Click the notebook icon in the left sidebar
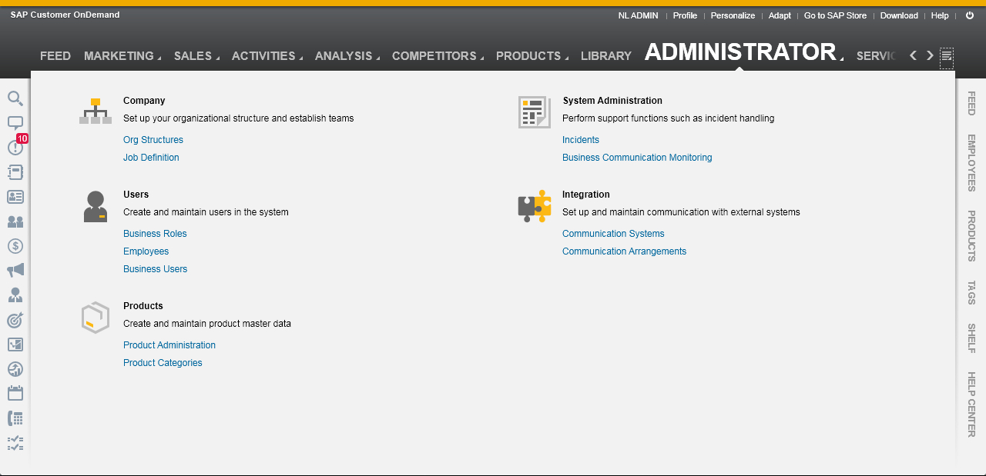This screenshot has width=986, height=476. 15,172
